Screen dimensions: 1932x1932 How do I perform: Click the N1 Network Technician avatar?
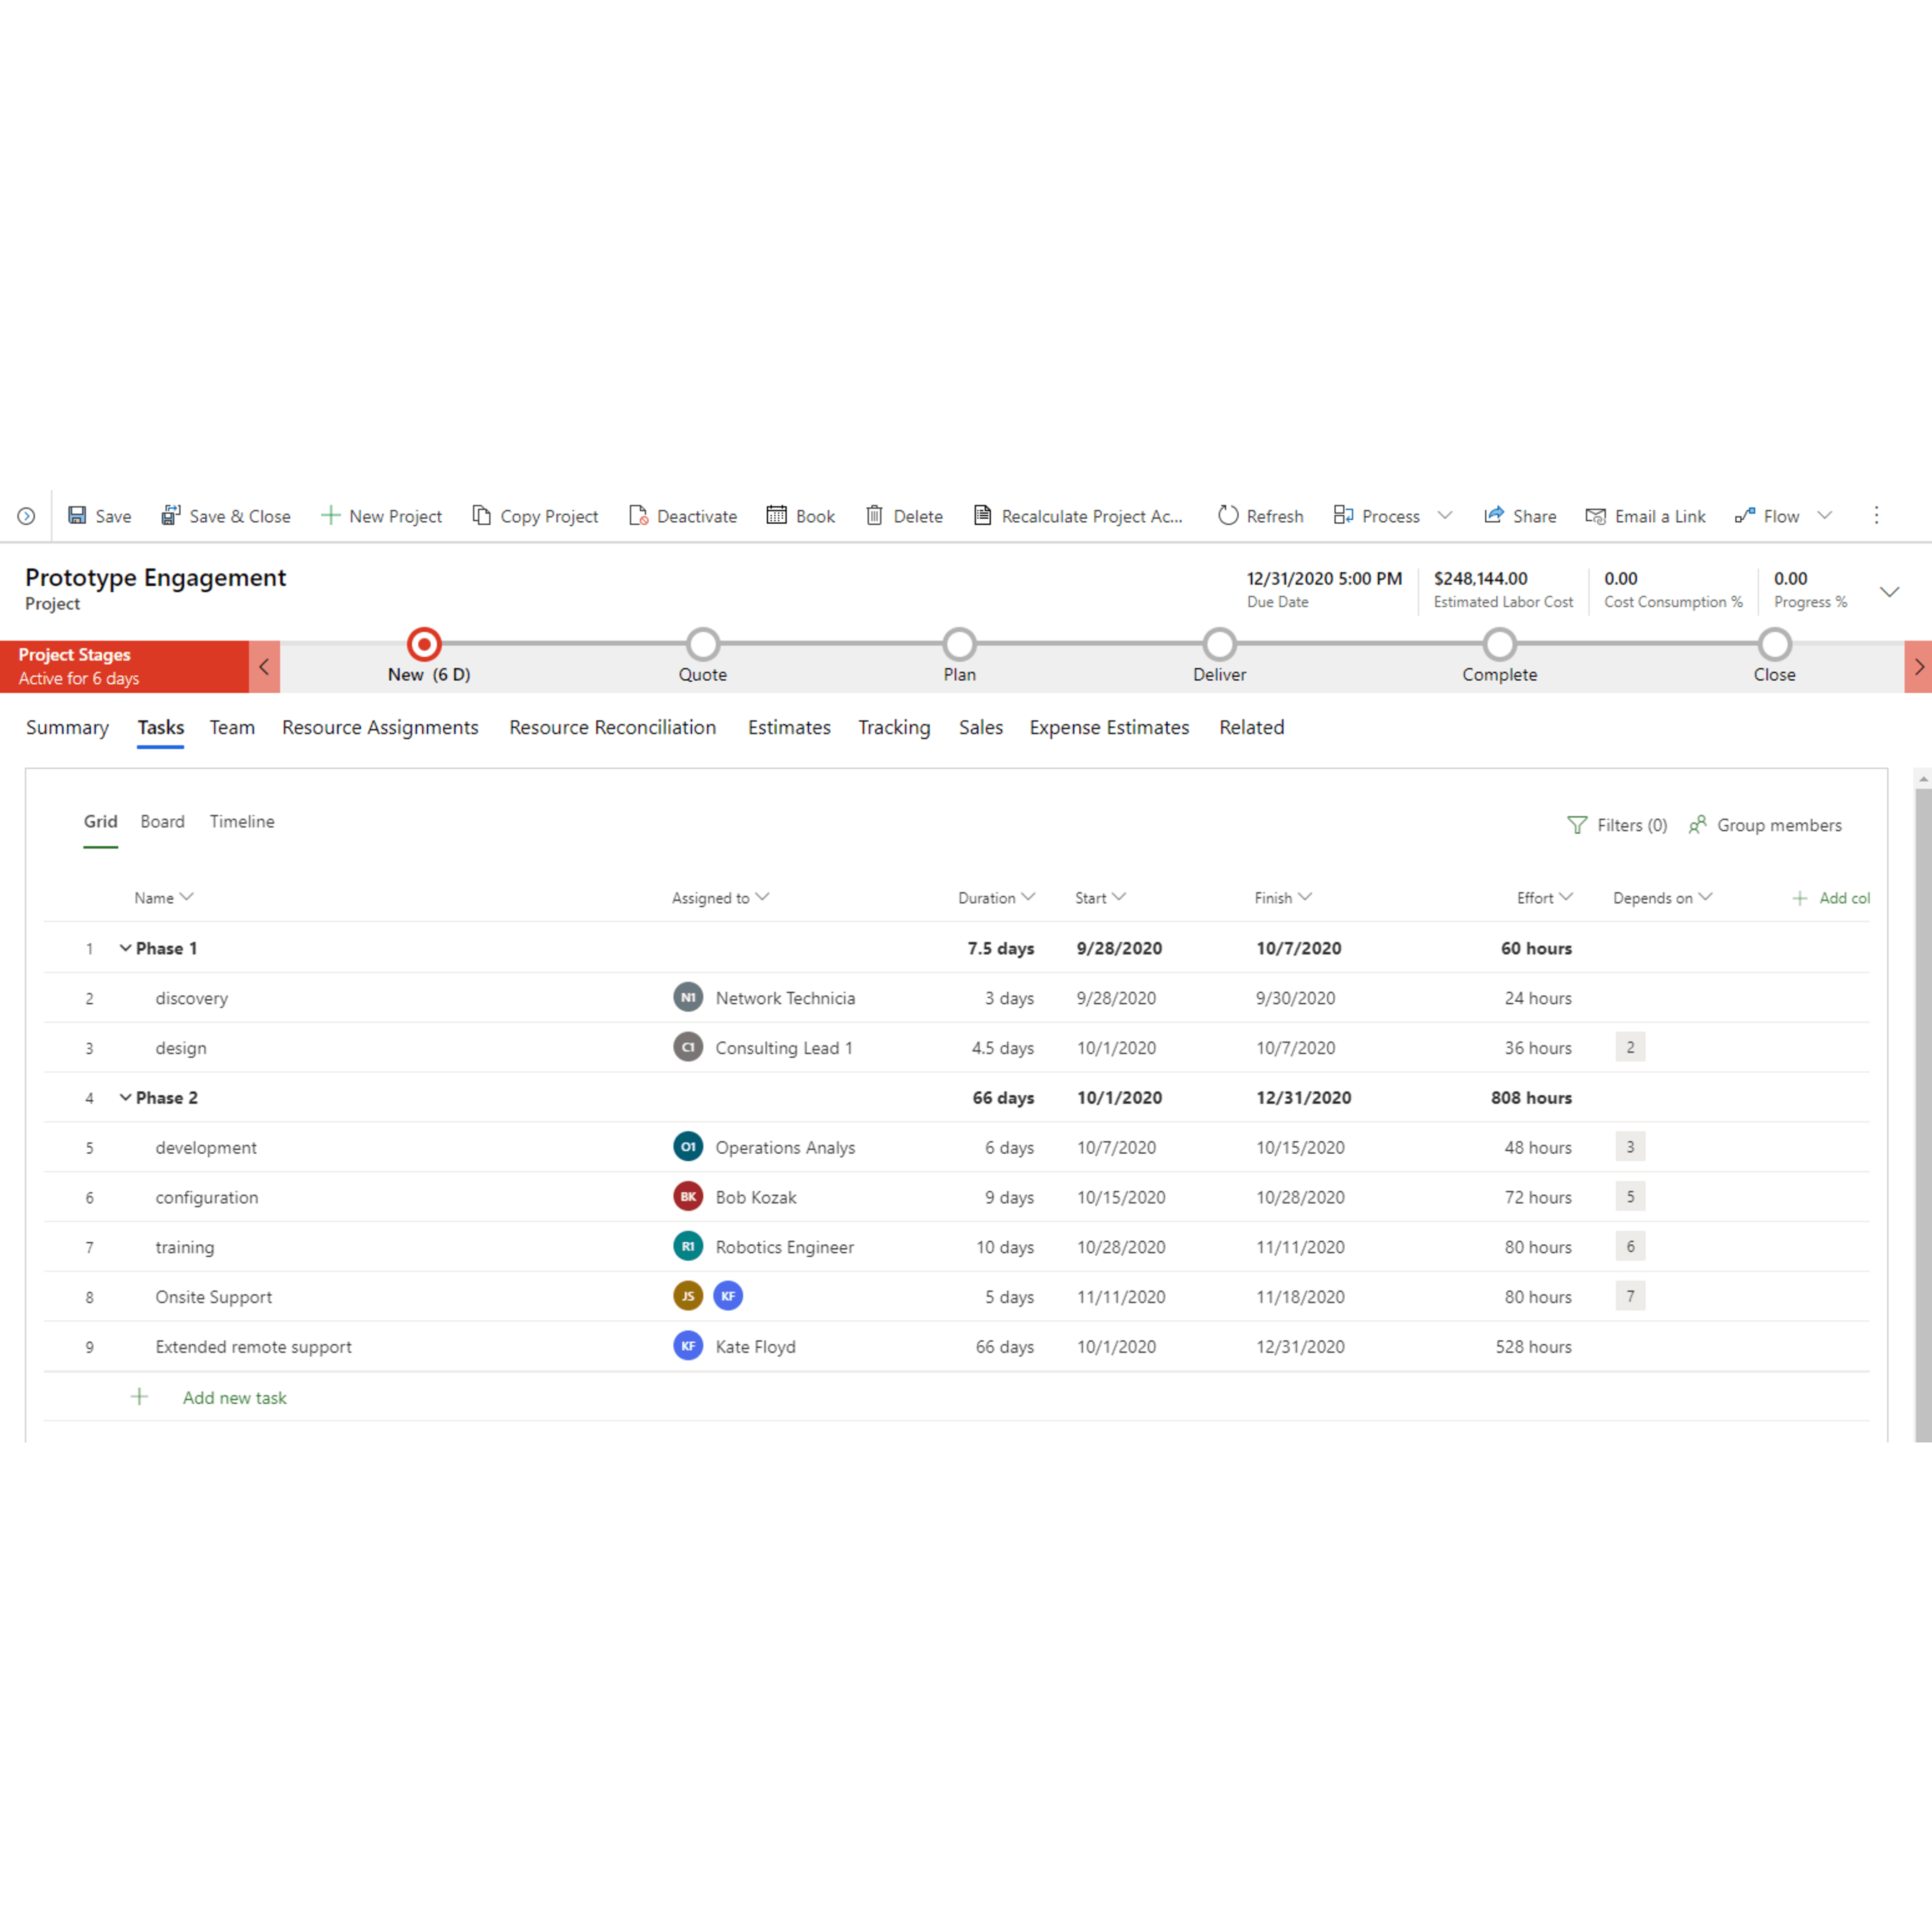pos(688,997)
